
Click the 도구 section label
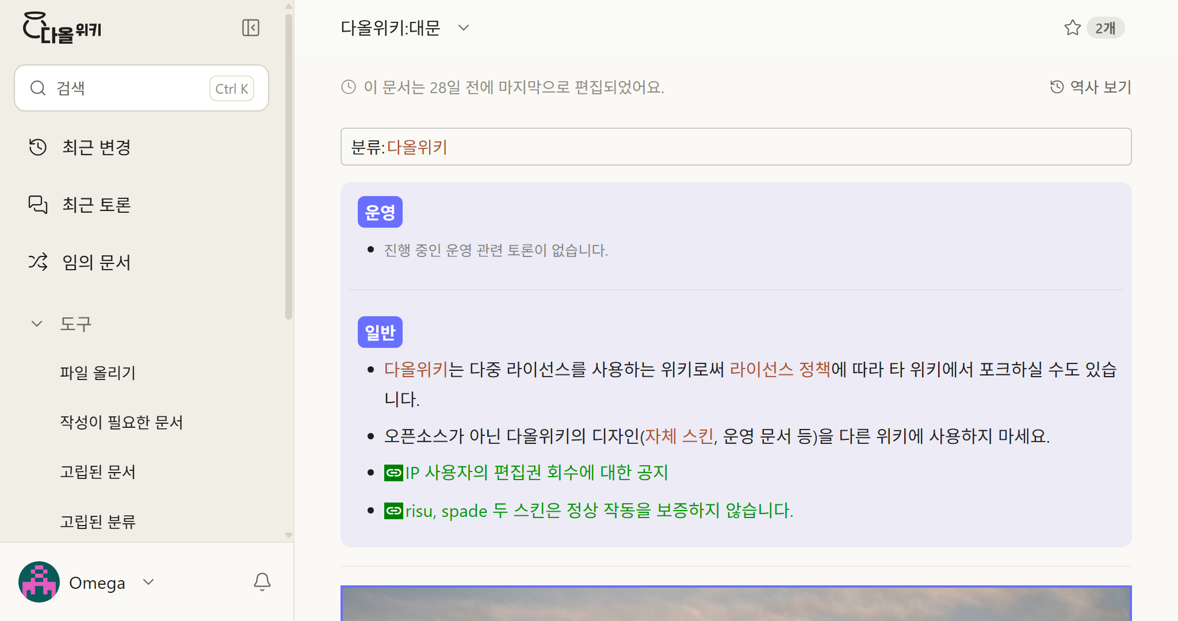click(76, 324)
